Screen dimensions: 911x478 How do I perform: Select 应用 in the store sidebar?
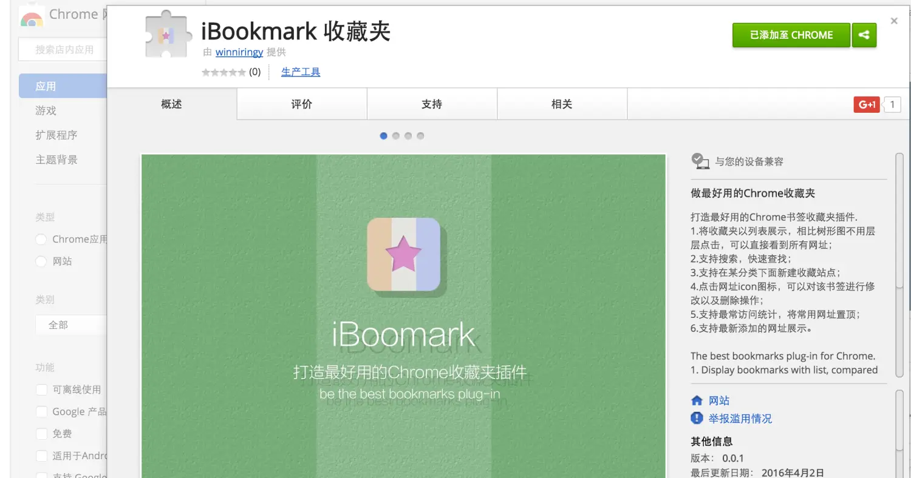tap(63, 86)
